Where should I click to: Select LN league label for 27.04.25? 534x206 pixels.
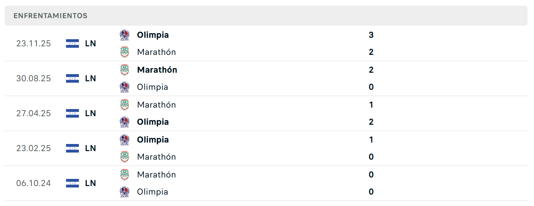click(91, 113)
